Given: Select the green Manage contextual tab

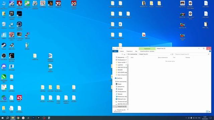Looking at the screenshot, I should click(147, 49).
